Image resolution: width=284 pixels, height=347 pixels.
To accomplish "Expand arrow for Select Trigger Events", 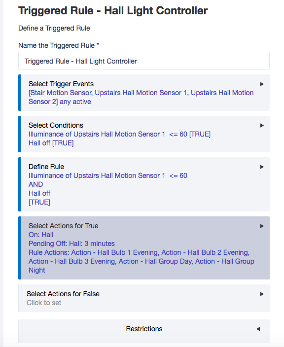I will pos(262,84).
